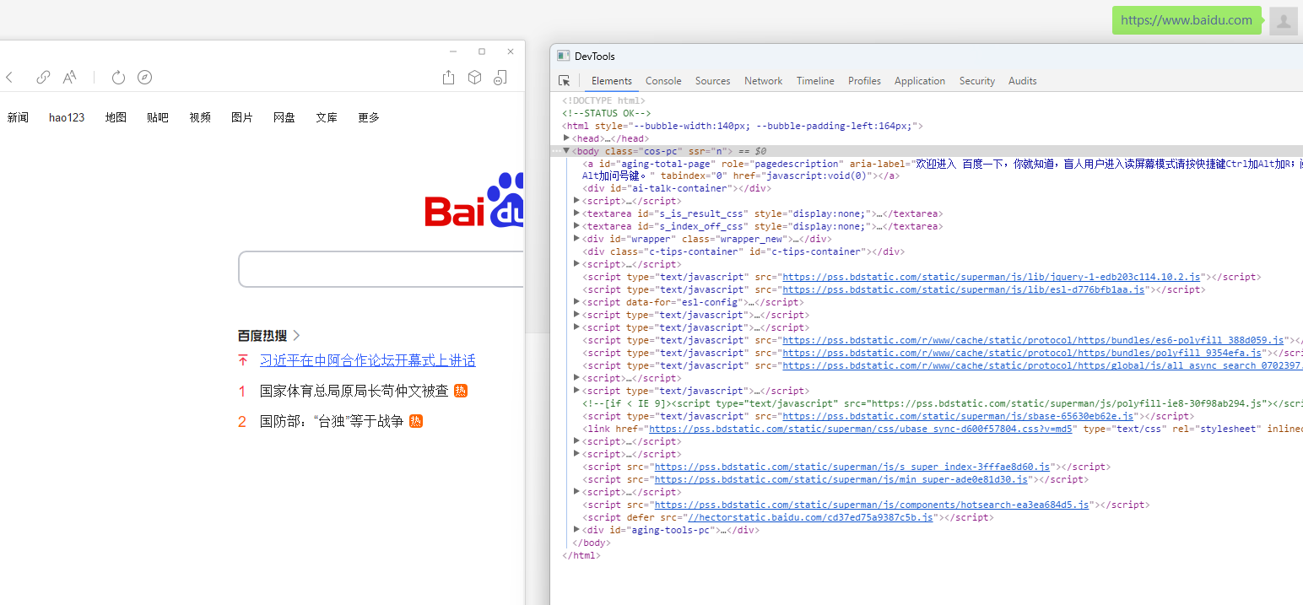Switch to the Console tab

click(663, 81)
